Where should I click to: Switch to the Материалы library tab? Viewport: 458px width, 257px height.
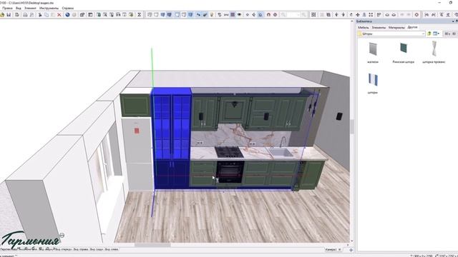[396, 27]
